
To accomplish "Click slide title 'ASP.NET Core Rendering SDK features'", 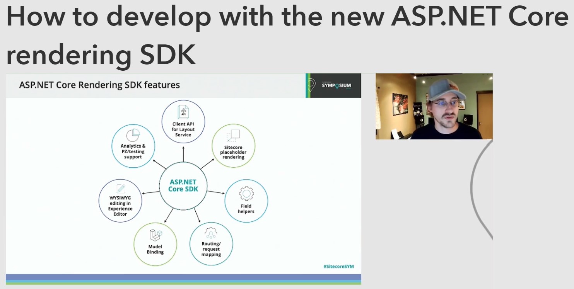I will [99, 85].
